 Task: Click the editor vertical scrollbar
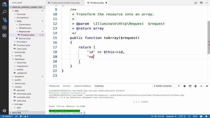point(209,37)
